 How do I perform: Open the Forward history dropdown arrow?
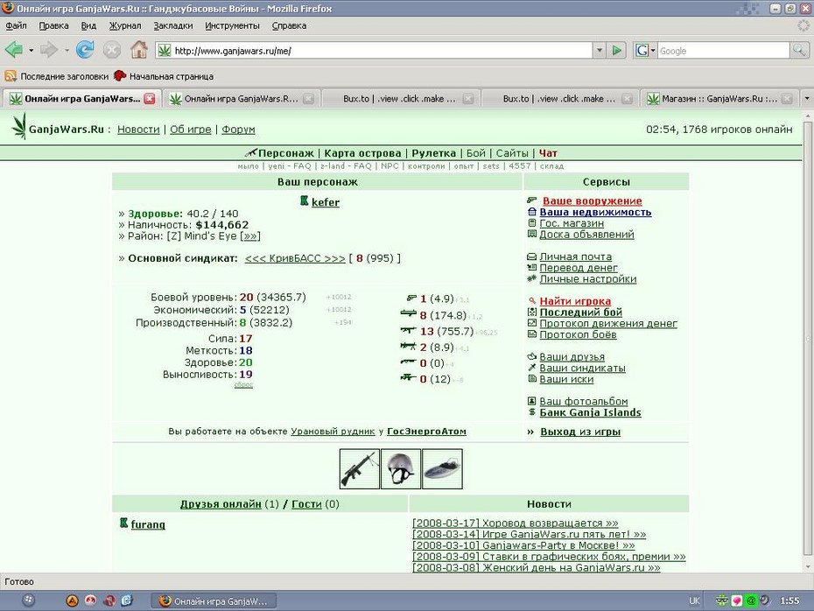pos(67,51)
